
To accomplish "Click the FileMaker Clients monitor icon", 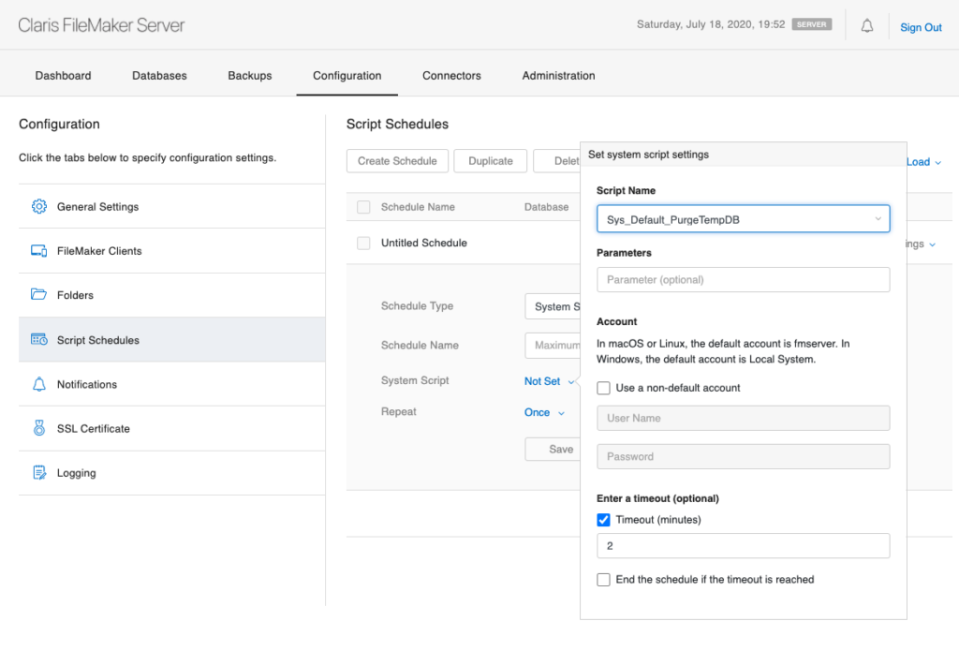I will point(39,251).
